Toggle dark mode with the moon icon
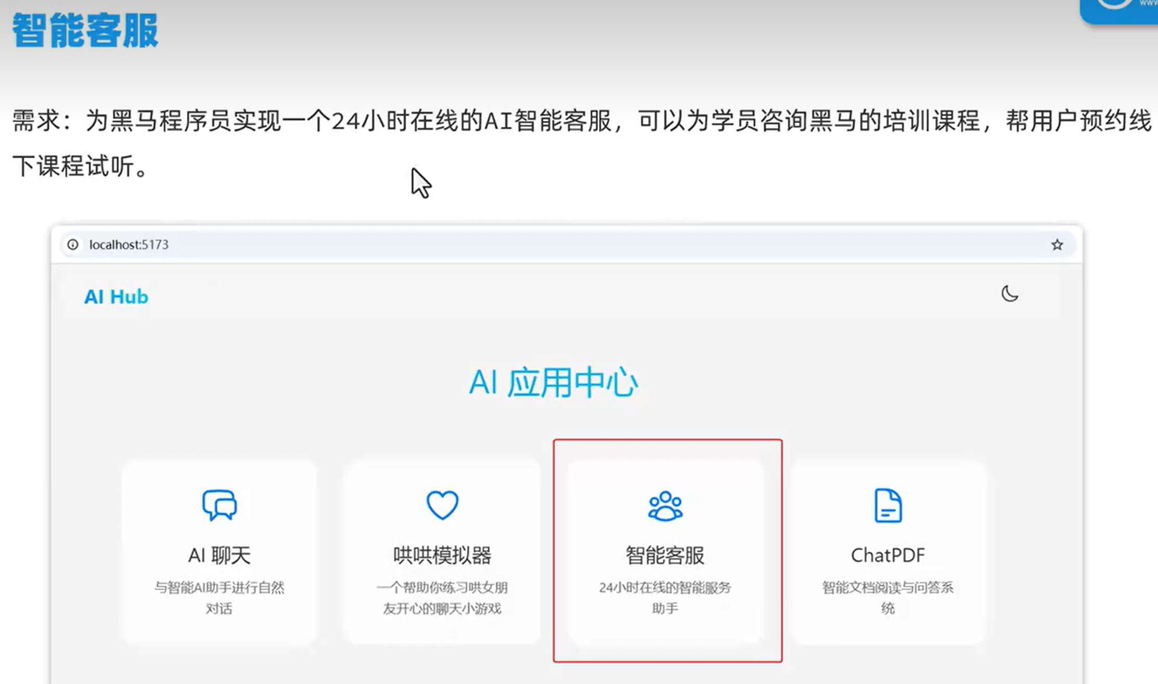Viewport: 1158px width, 684px height. 1009,294
